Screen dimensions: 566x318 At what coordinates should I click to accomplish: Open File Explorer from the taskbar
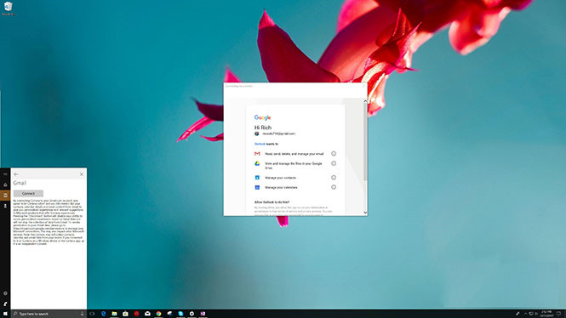tap(114, 314)
